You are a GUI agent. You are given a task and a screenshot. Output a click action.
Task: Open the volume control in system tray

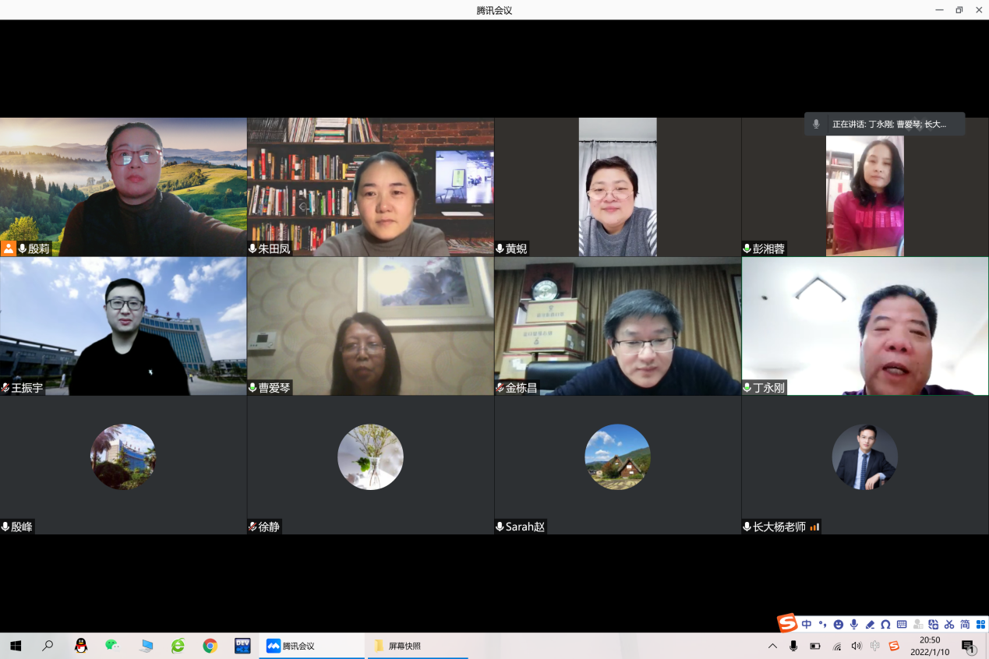tap(857, 646)
